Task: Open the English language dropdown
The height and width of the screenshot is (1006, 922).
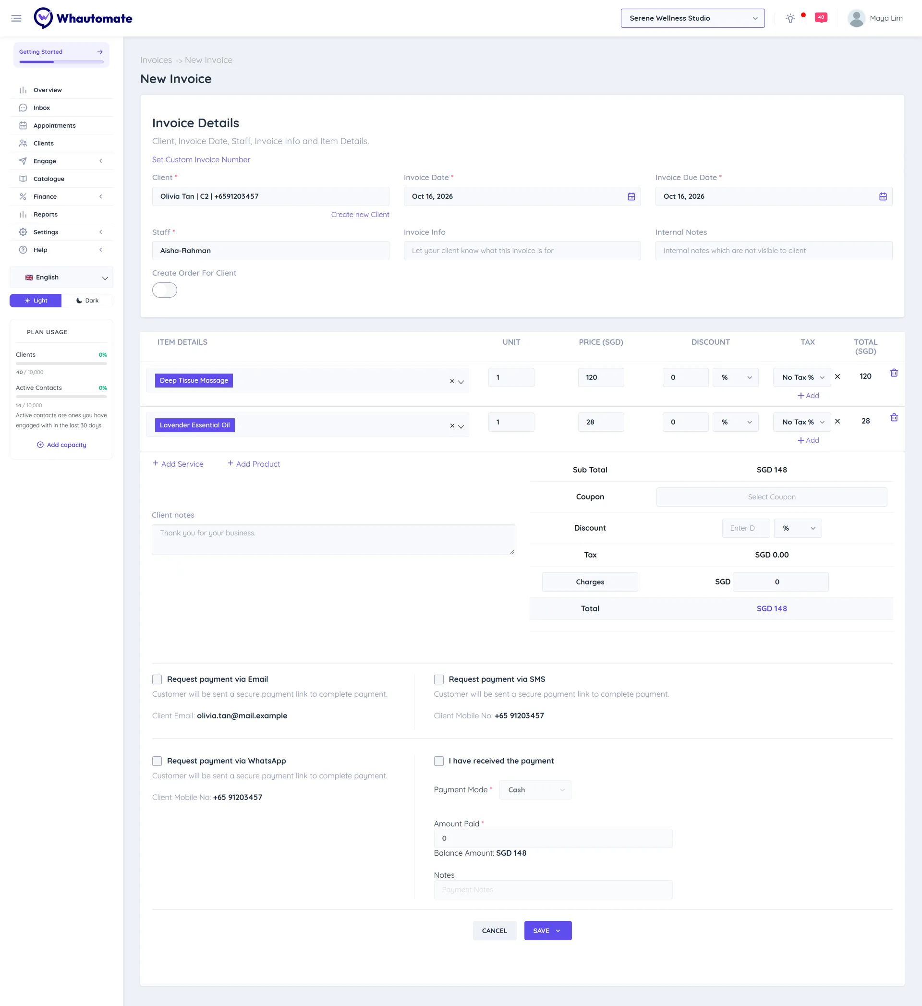Action: pos(61,278)
